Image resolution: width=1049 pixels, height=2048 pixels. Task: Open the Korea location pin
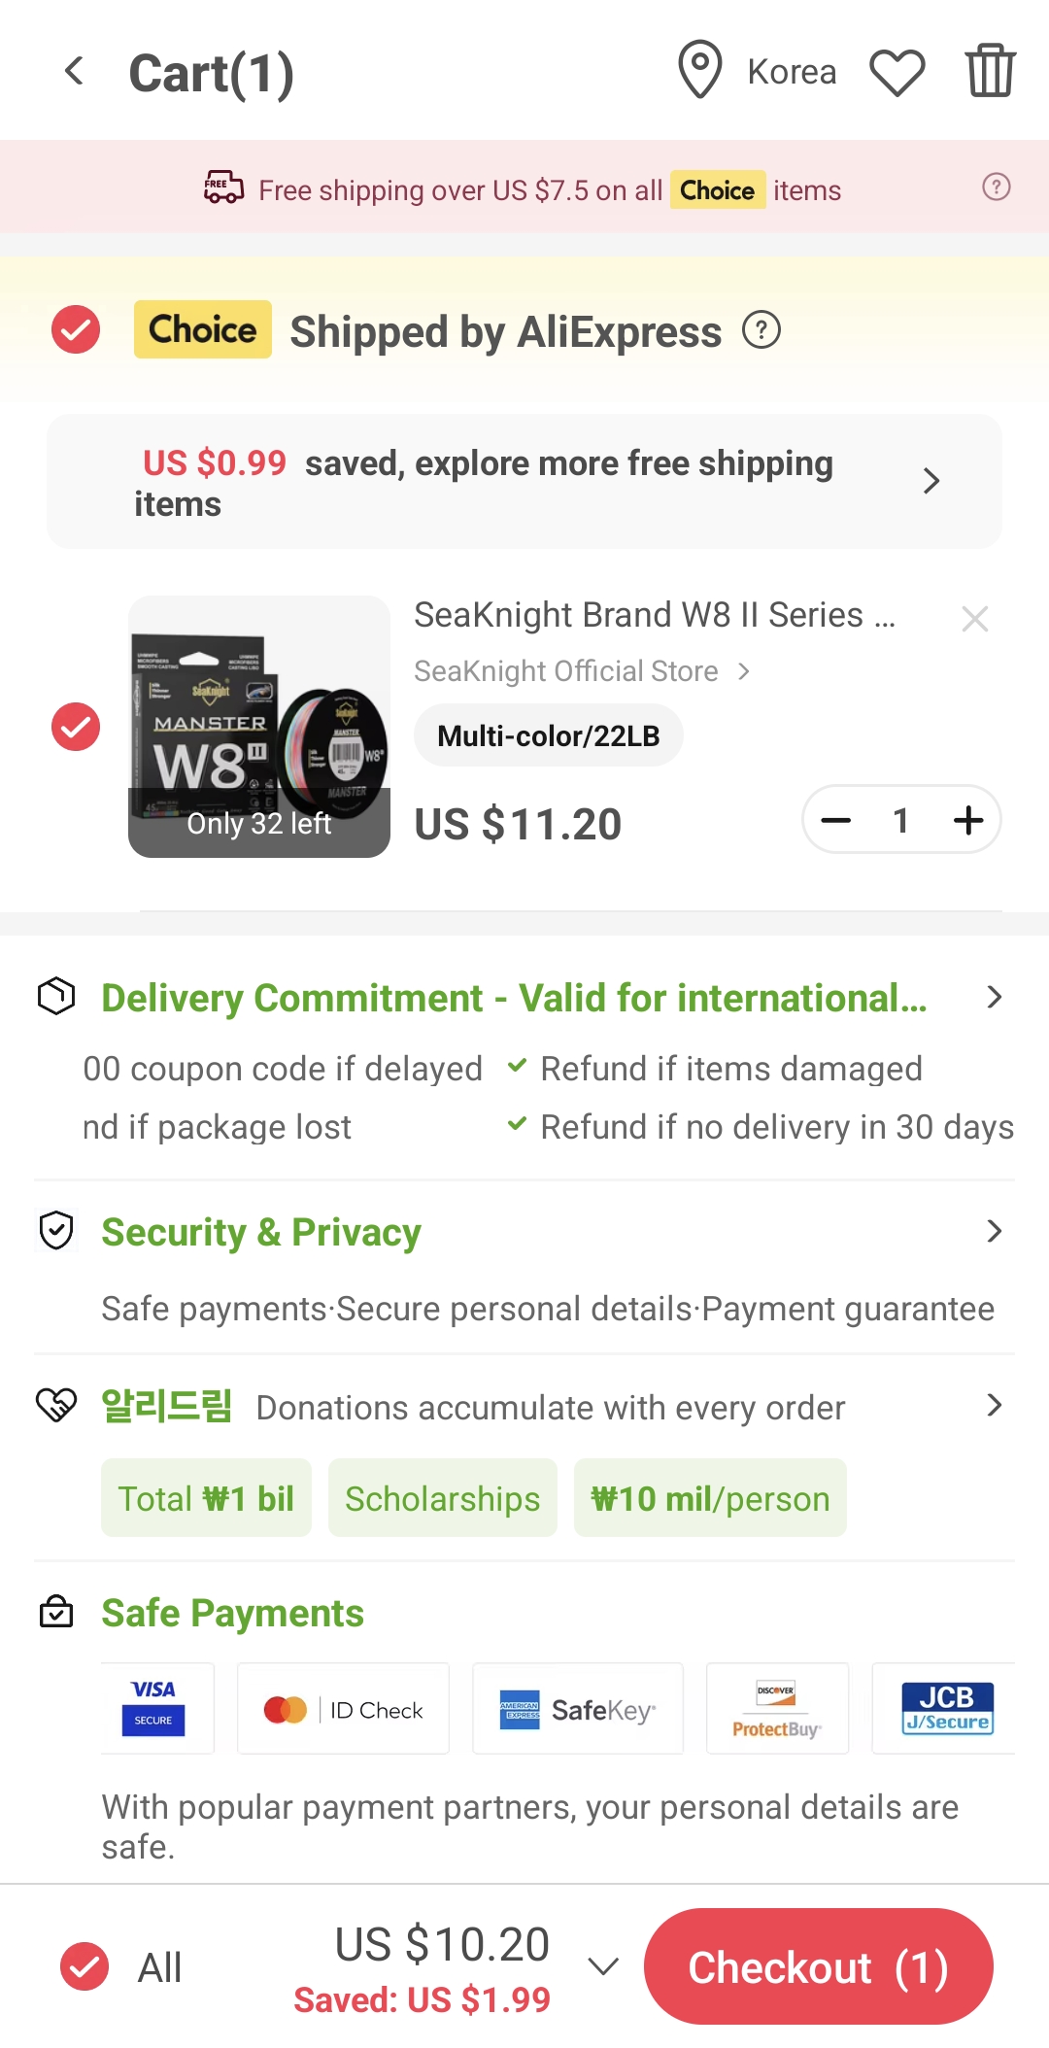point(699,71)
